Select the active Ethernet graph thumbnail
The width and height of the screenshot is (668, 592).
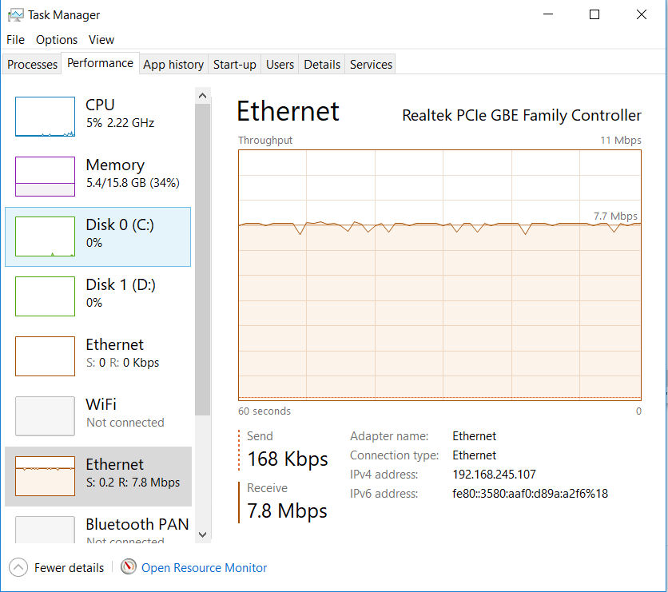click(x=45, y=475)
